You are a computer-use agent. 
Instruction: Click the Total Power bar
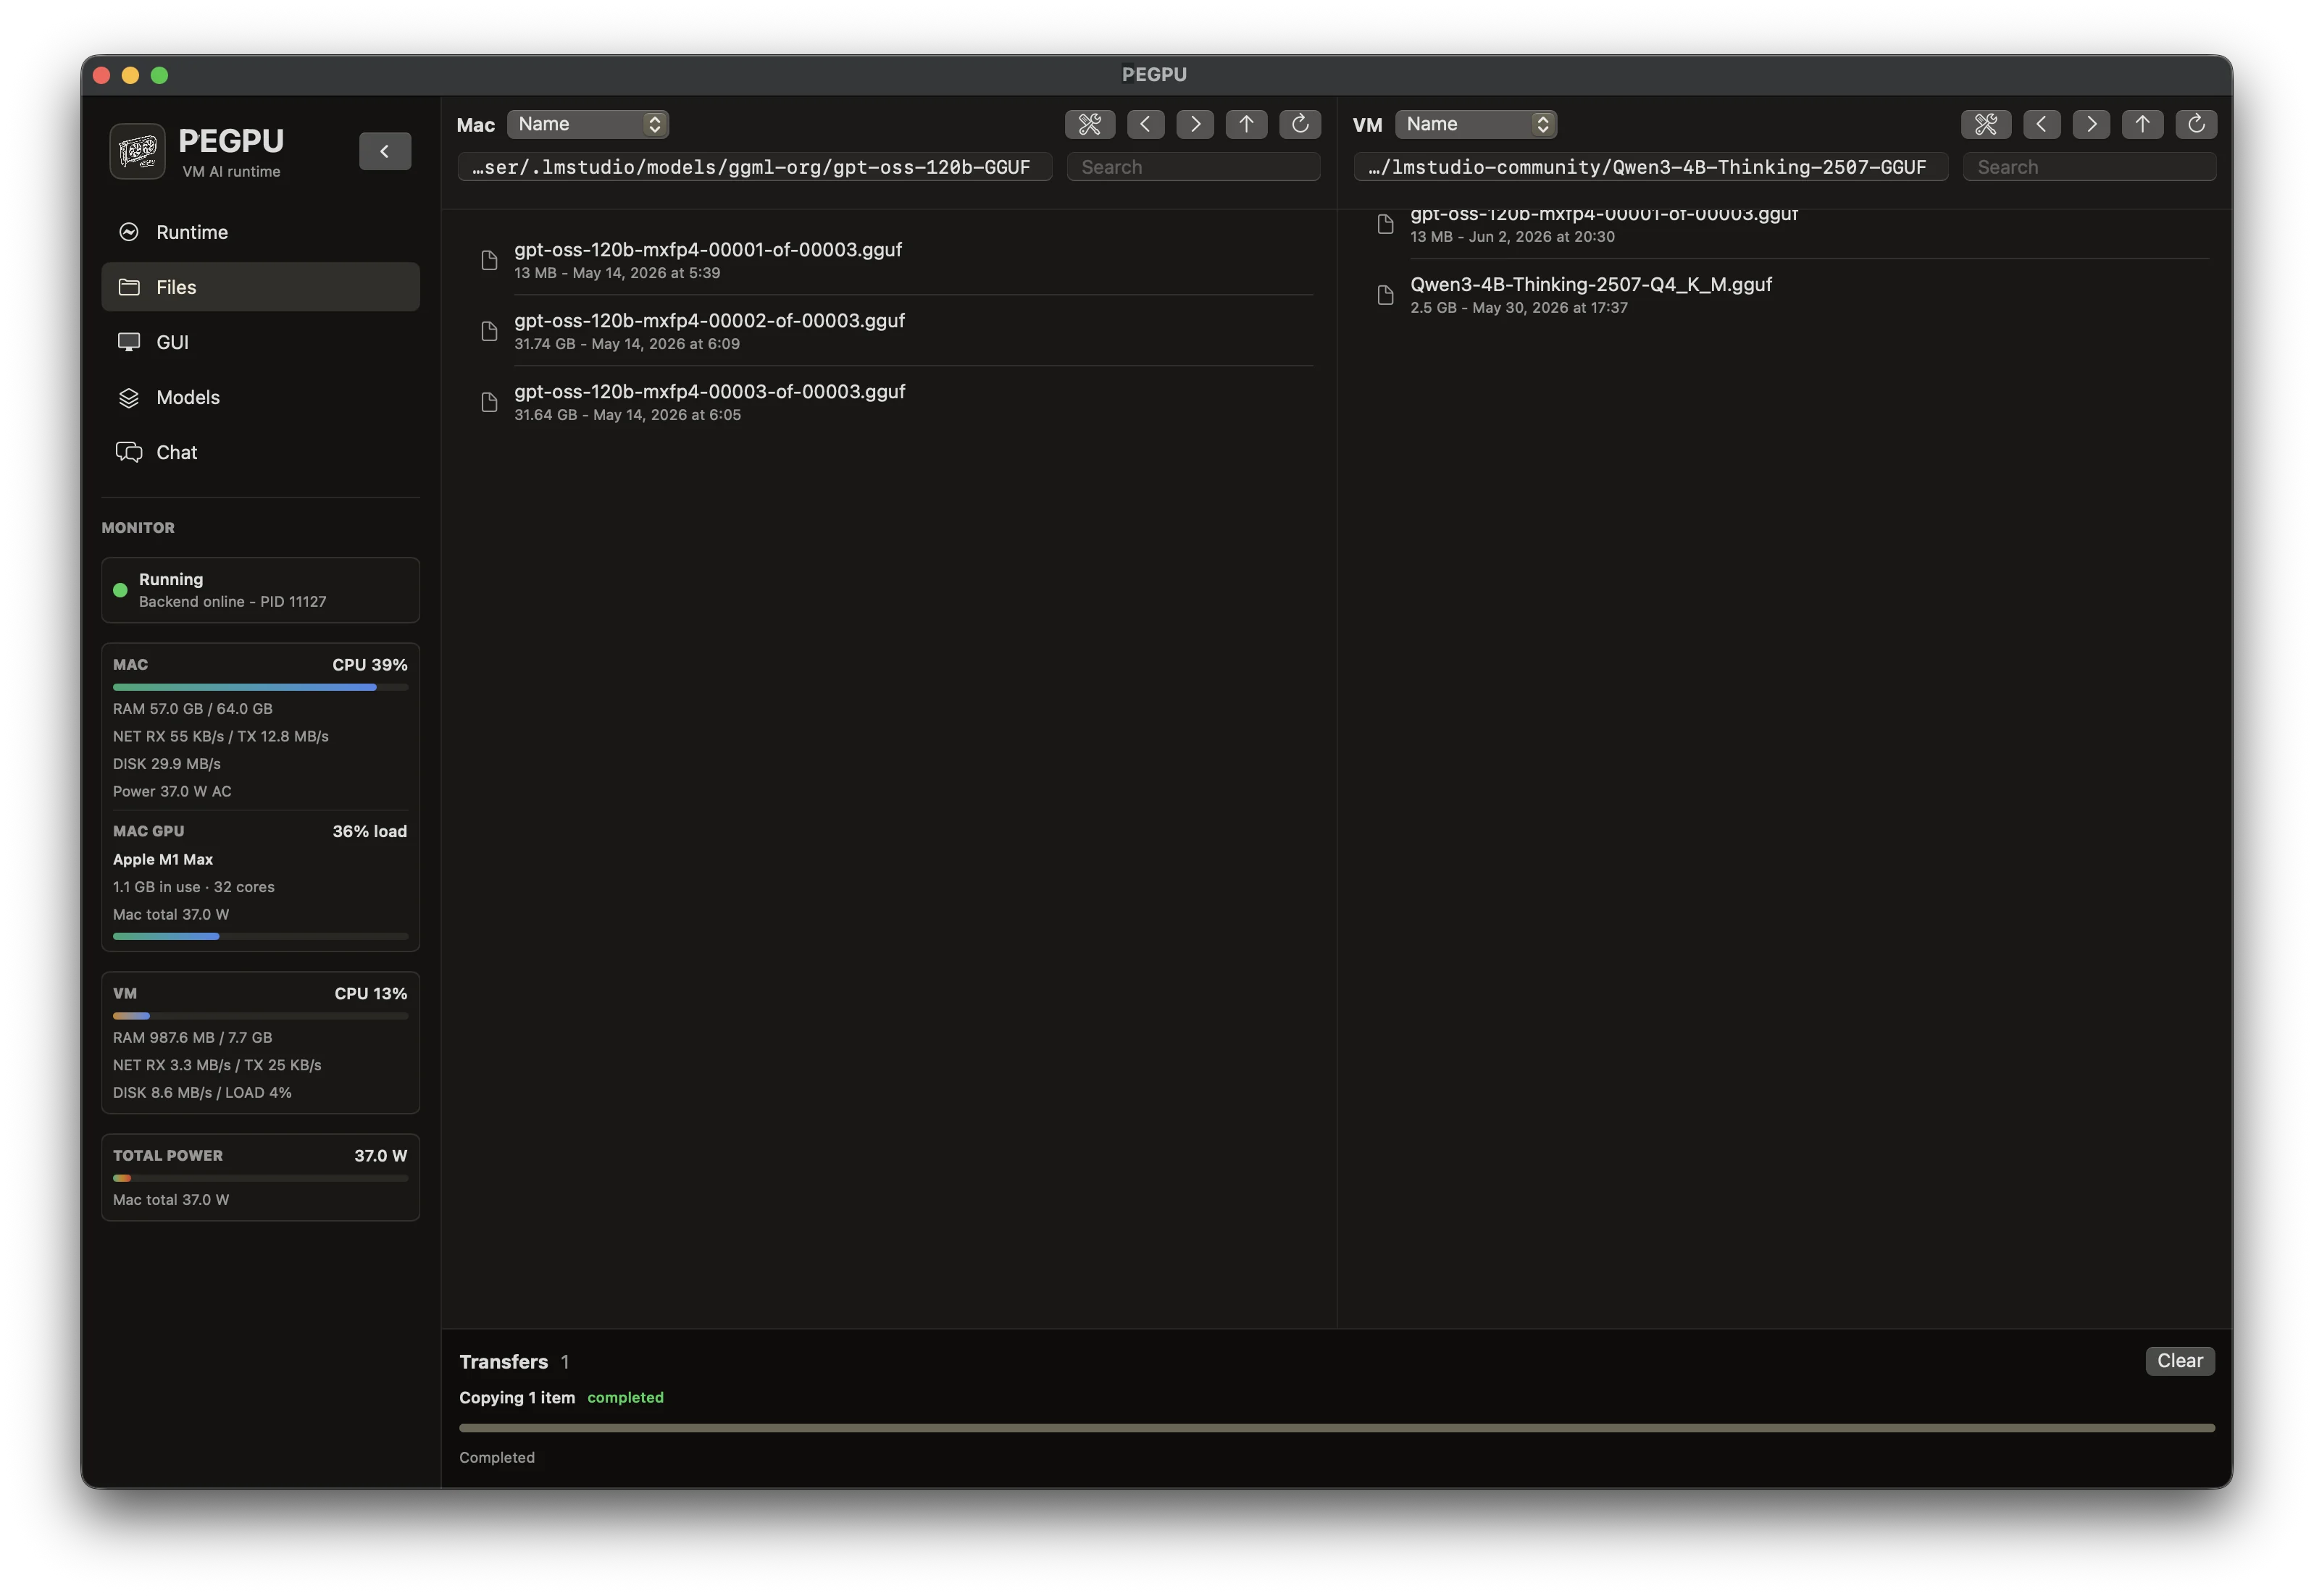point(260,1178)
